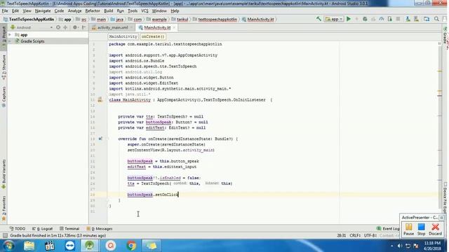Image resolution: width=449 pixels, height=252 pixels.
Task: Open the Event Log
Action: 388,229
